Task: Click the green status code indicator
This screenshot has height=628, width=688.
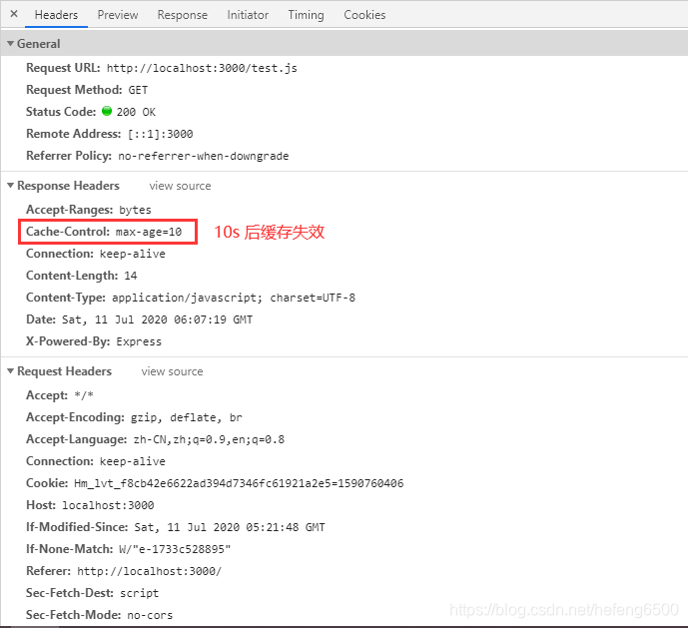Action: click(107, 111)
